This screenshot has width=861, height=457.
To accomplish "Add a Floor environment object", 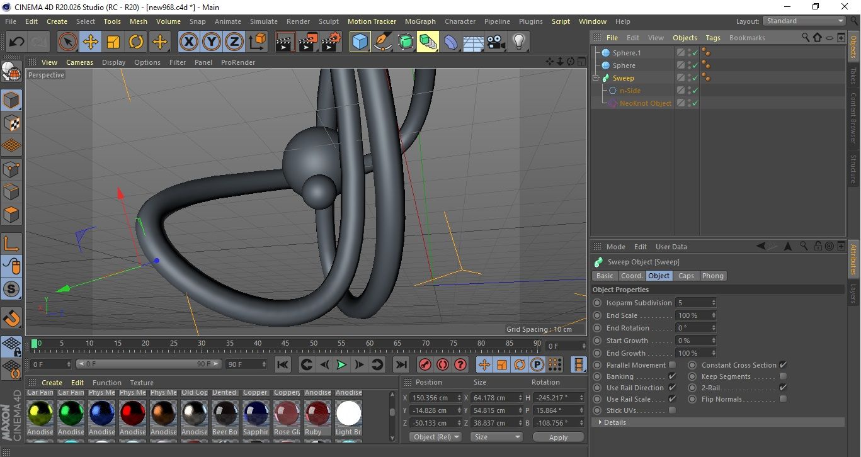I will pos(474,42).
